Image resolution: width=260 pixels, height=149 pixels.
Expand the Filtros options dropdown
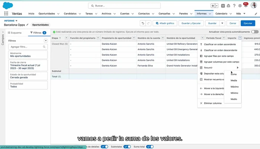click(x=46, y=41)
